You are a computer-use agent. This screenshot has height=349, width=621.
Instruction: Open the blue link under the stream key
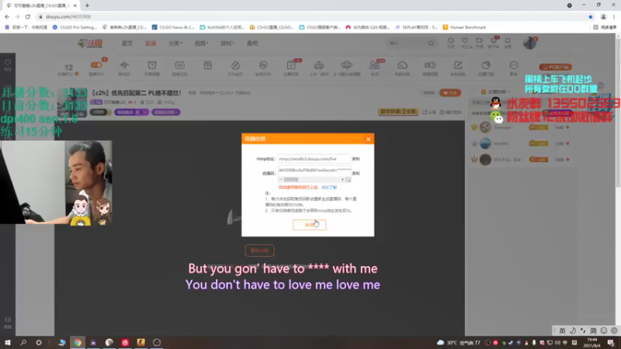pos(328,187)
